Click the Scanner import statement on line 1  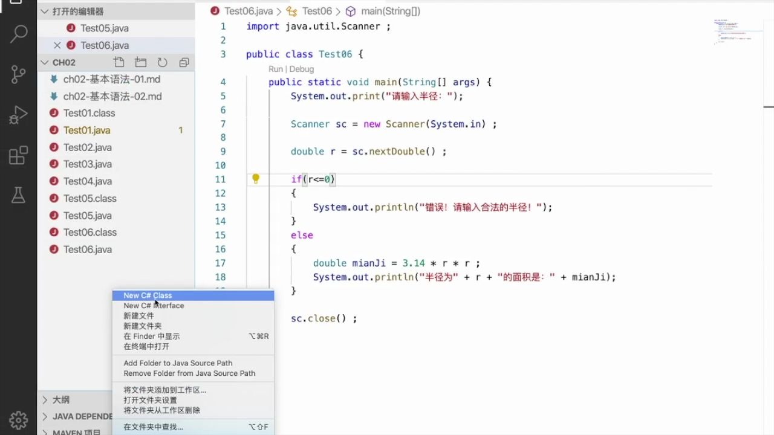click(x=319, y=27)
